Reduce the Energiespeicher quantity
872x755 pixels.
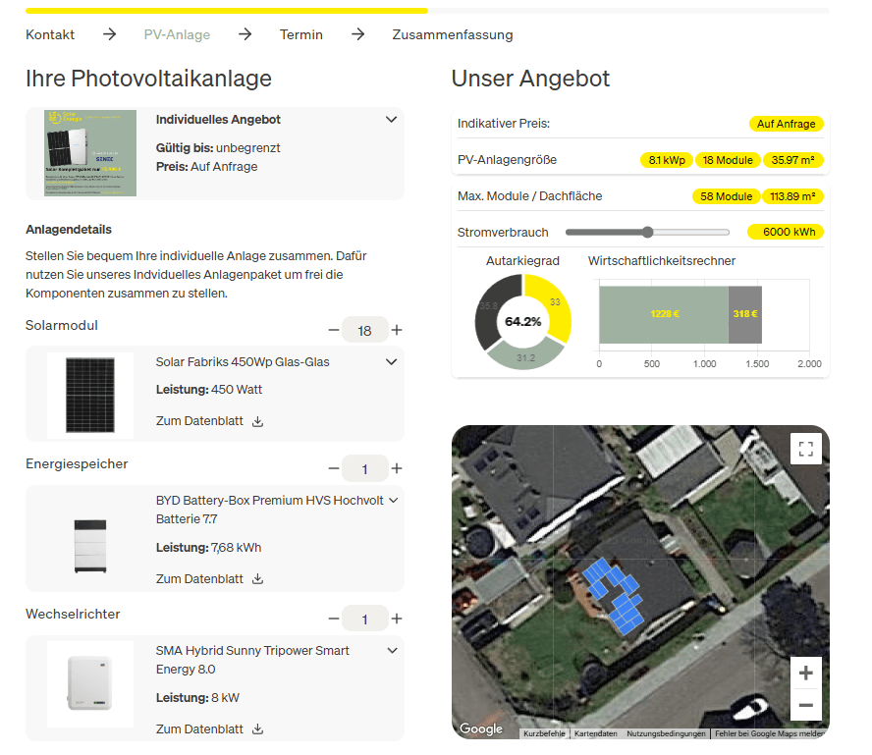coord(334,469)
